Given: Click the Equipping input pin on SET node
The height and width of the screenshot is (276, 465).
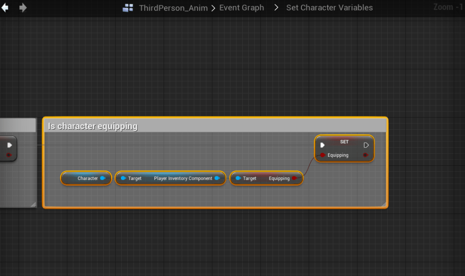Looking at the screenshot, I should click(x=323, y=155).
